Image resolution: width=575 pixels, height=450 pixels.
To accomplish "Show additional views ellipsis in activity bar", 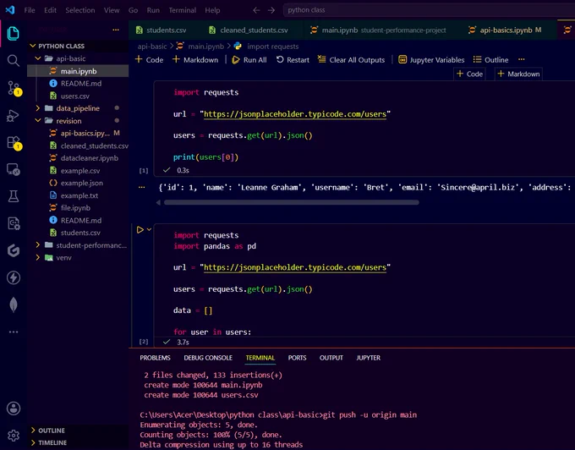I will [14, 332].
